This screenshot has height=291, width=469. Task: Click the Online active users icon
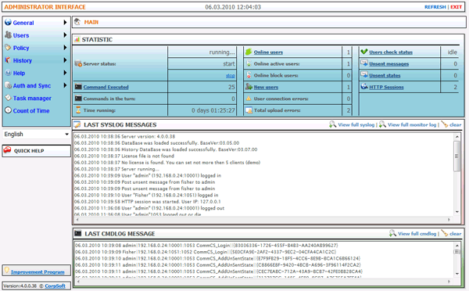(x=249, y=63)
